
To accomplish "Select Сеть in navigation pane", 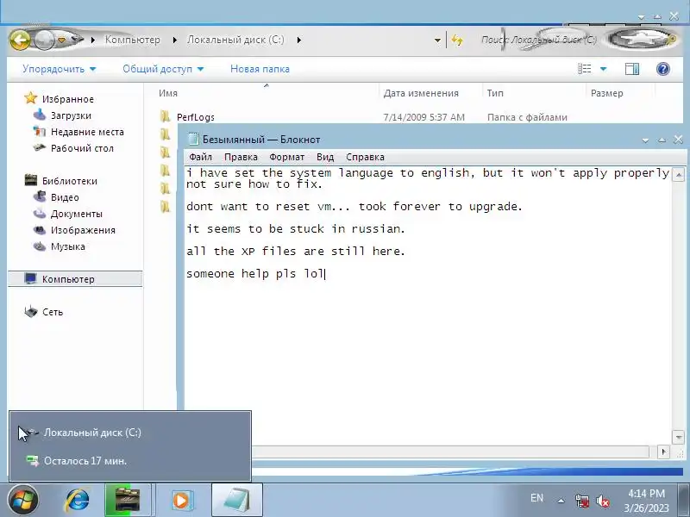I will pos(53,312).
